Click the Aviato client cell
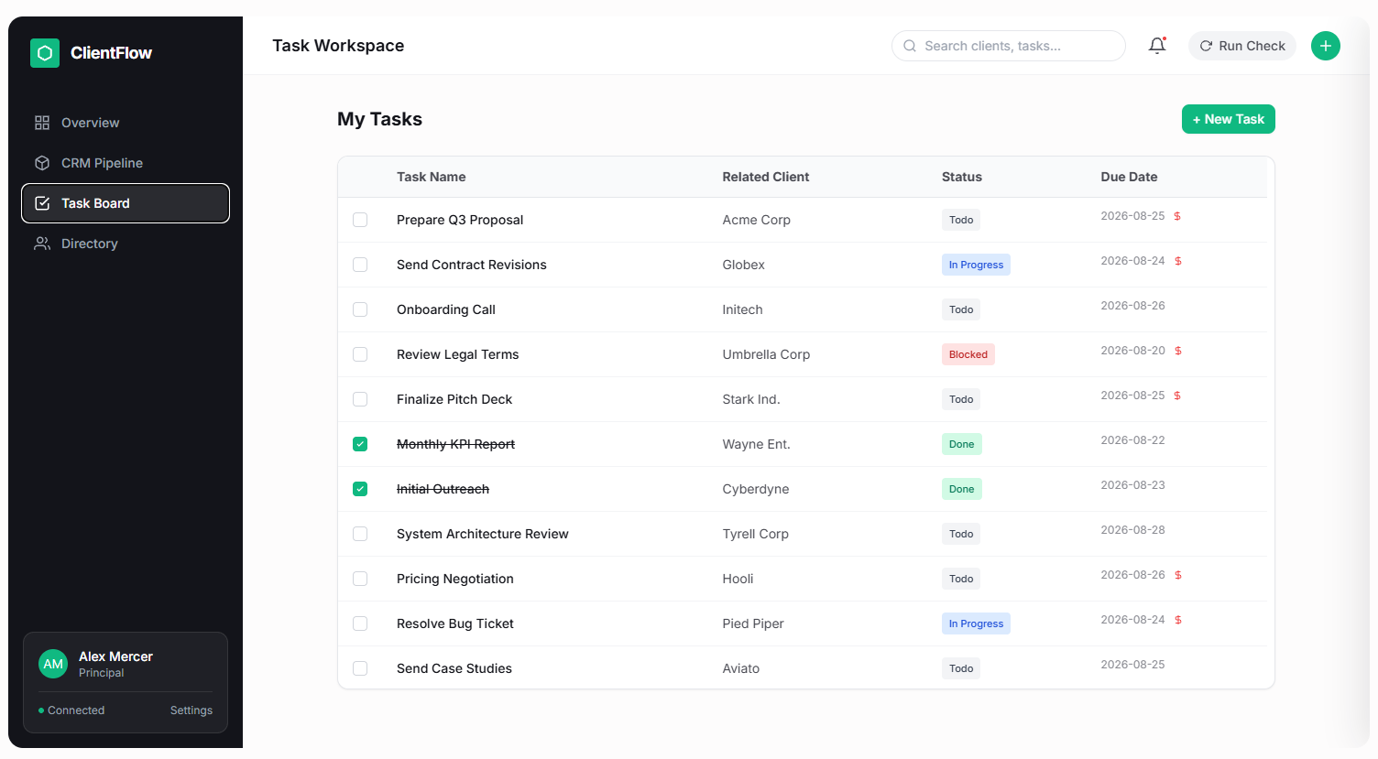 coord(740,668)
